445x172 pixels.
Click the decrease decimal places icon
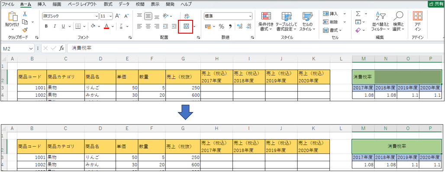(248, 27)
